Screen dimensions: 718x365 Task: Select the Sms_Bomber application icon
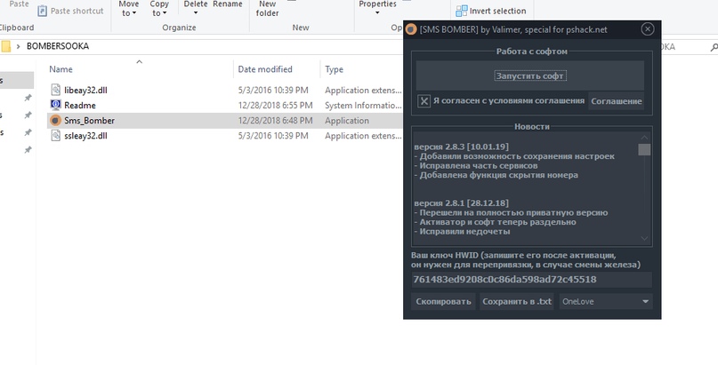(x=55, y=121)
